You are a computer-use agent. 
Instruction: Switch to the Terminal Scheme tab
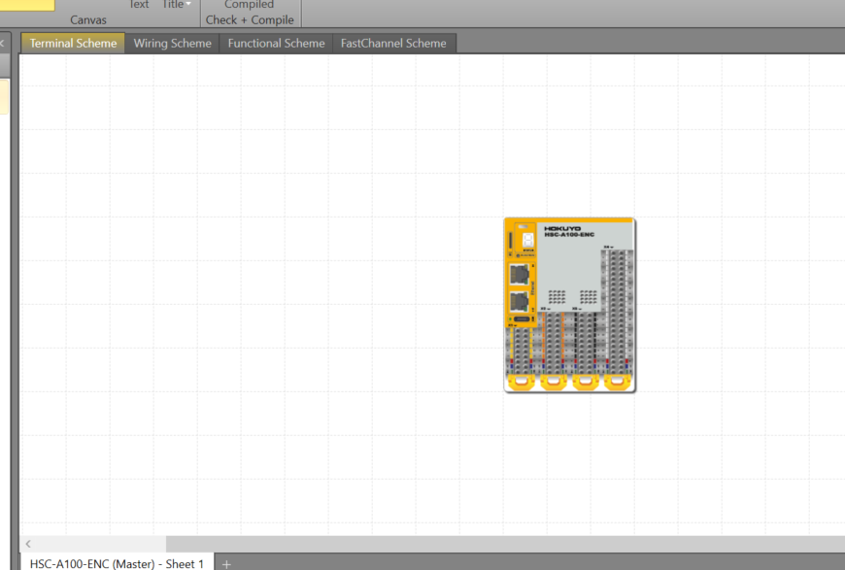(x=73, y=43)
